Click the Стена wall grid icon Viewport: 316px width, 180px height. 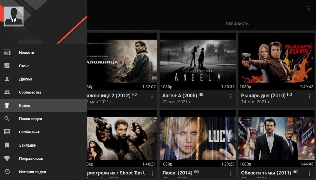click(x=7, y=66)
